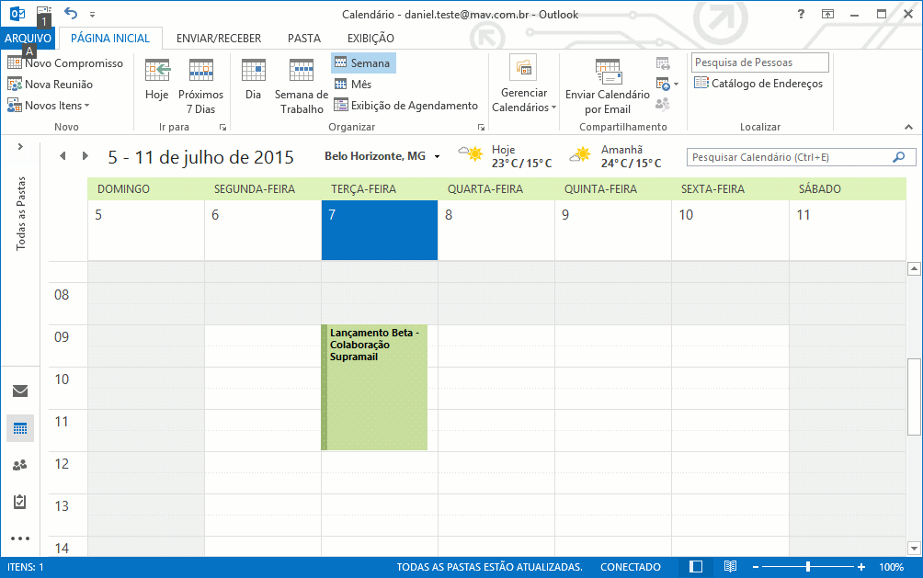Screen dimensions: 923x578
Task: Click the undo arrow in quick access toolbar
Action: 71,13
